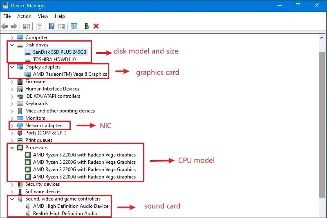Select AMD Radeon(TM) Vega 8 Graphics
327x218 pixels.
[x=70, y=74]
